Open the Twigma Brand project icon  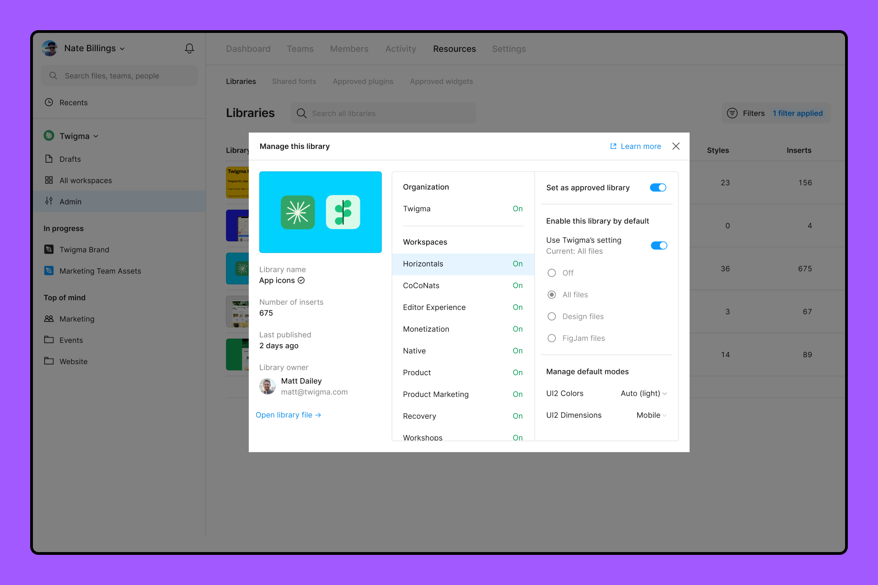coord(49,250)
